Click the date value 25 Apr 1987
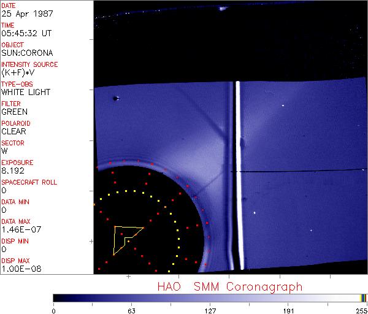The image size is (368, 314). pos(23,14)
